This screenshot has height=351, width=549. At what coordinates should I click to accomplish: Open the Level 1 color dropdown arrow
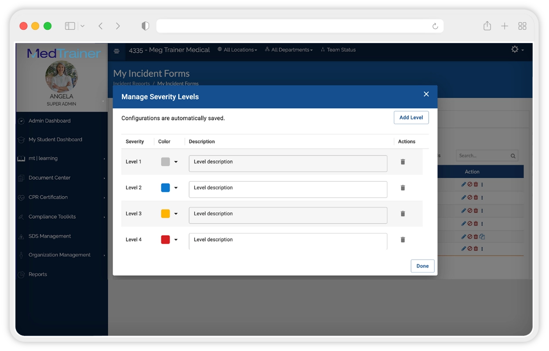coord(176,162)
